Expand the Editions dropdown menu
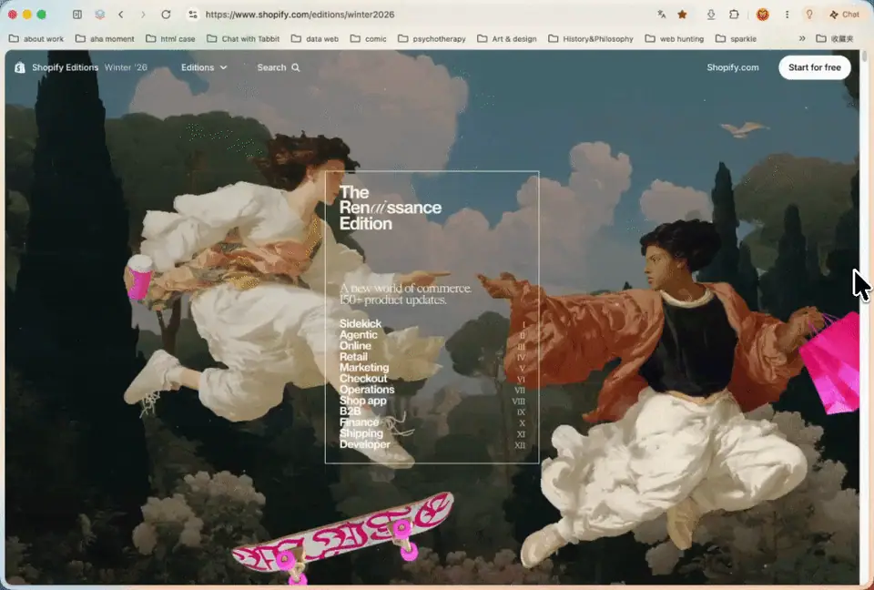 [204, 67]
